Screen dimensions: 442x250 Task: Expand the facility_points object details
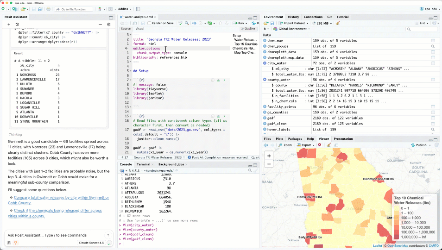265,106
